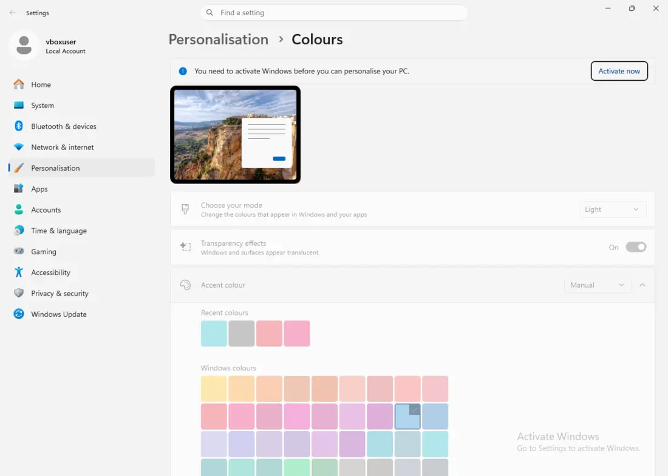Go back to Personalisation breadcrumb
Screen dimensions: 668x476
tap(219, 39)
